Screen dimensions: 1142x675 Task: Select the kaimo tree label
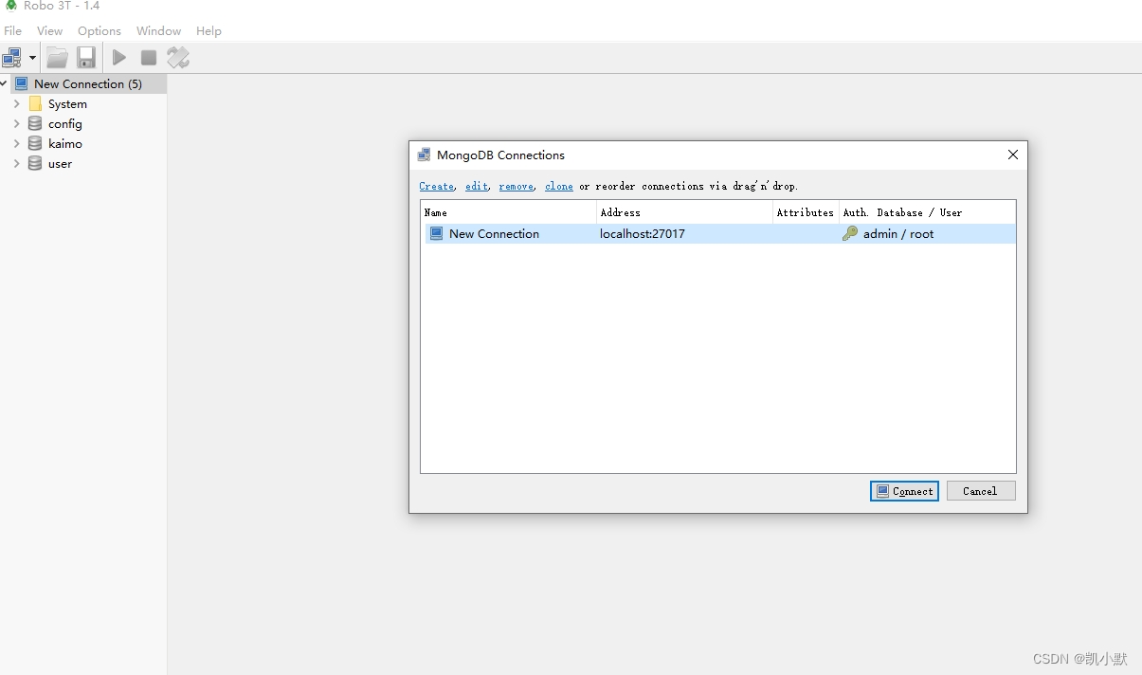(x=65, y=144)
